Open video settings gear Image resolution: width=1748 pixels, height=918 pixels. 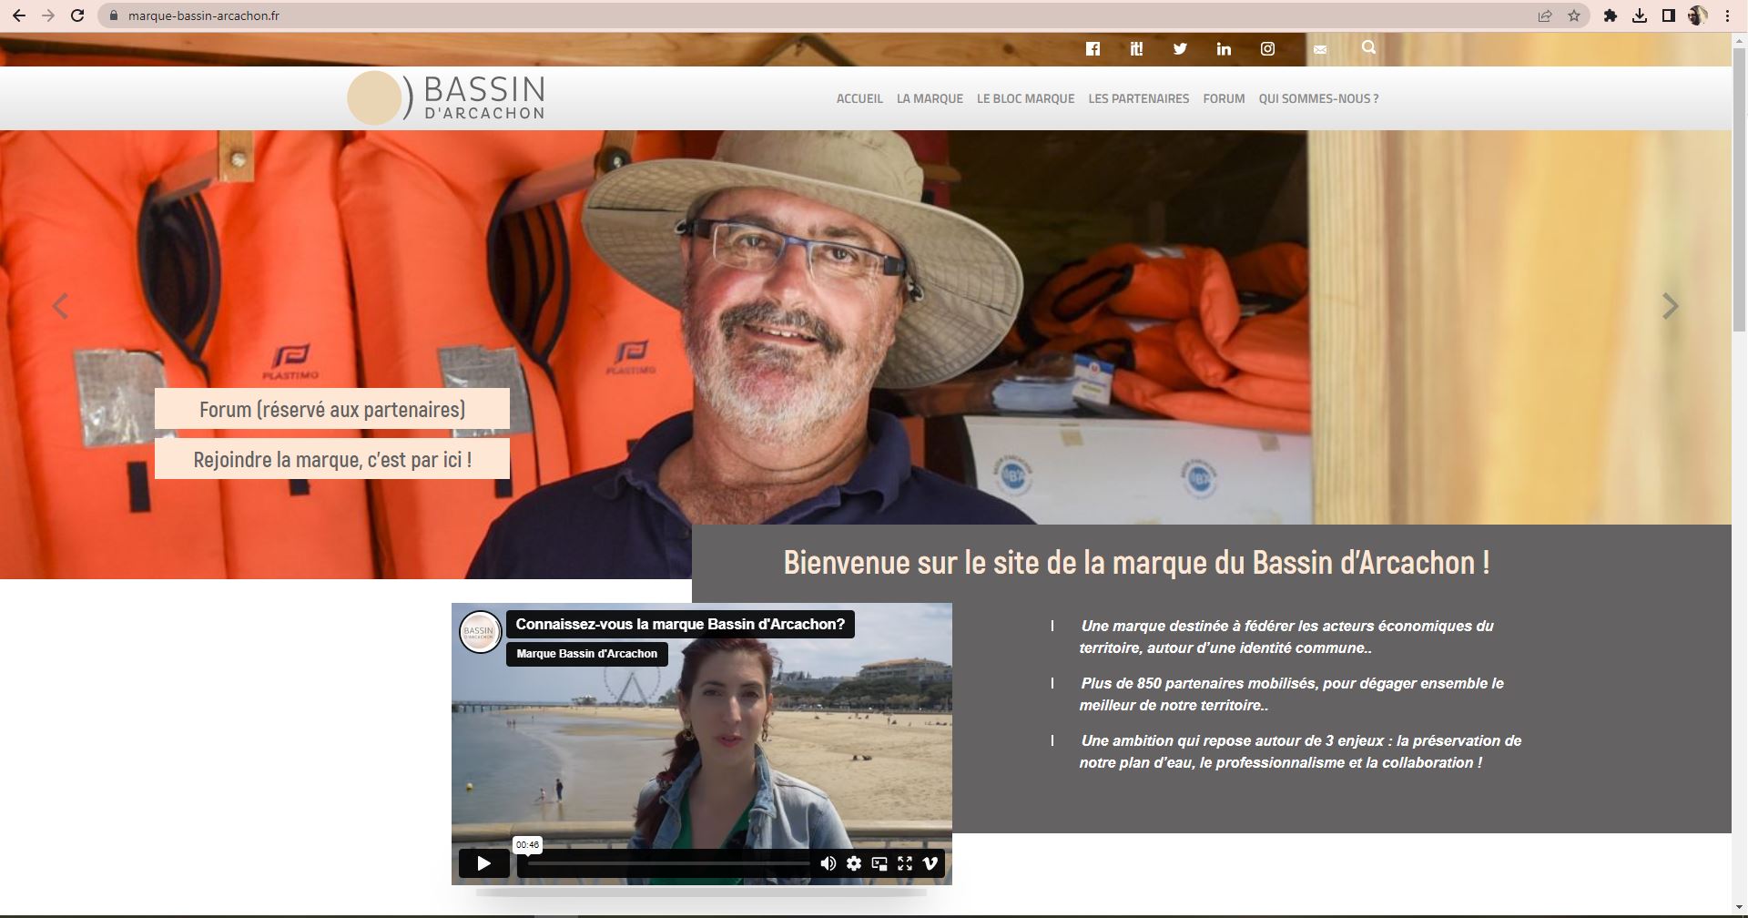pos(854,863)
